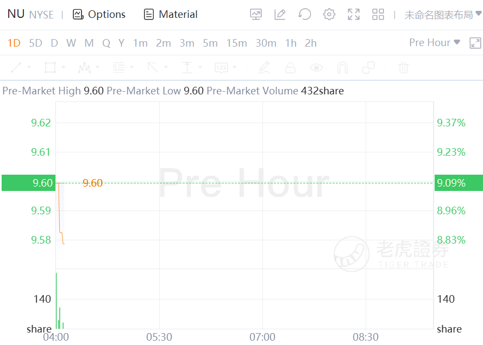This screenshot has width=483, height=345.
Task: Toggle drawing visibility eye icon
Action: coord(316,68)
